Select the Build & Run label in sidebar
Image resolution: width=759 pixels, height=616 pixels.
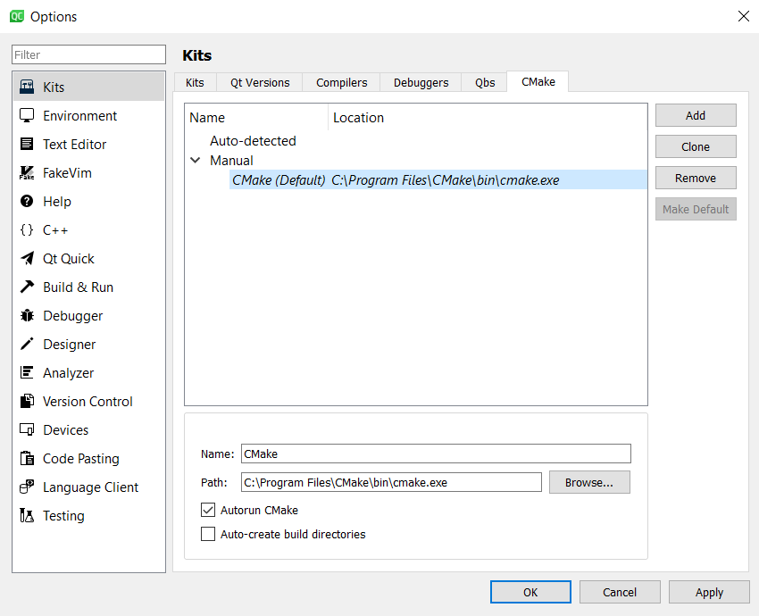78,287
